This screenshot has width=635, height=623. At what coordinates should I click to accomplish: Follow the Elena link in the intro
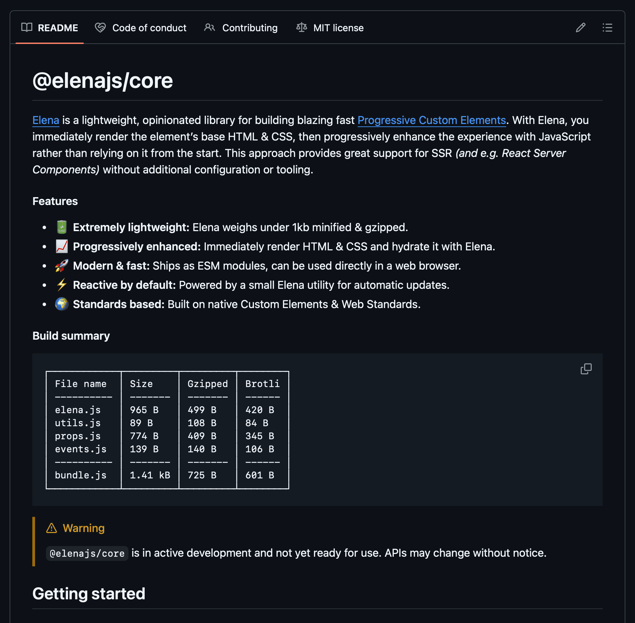[x=46, y=120]
